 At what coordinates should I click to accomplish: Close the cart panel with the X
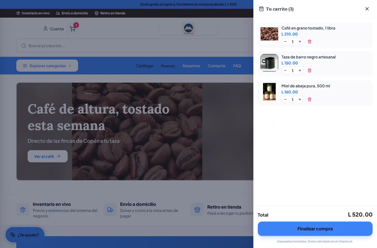(367, 9)
